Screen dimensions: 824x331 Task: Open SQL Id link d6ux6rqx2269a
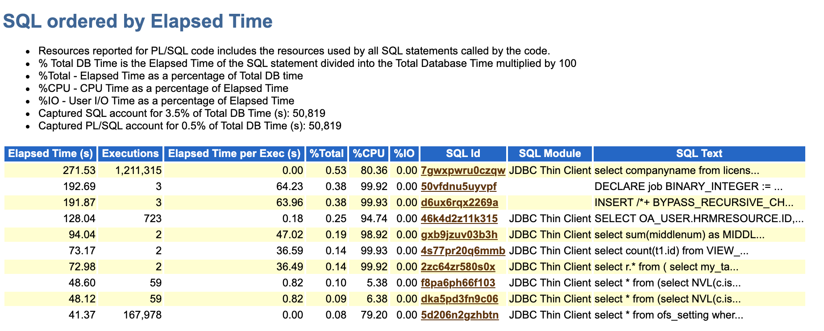(x=459, y=203)
